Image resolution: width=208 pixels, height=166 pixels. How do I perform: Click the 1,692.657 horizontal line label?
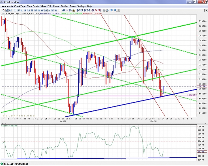click(192, 95)
